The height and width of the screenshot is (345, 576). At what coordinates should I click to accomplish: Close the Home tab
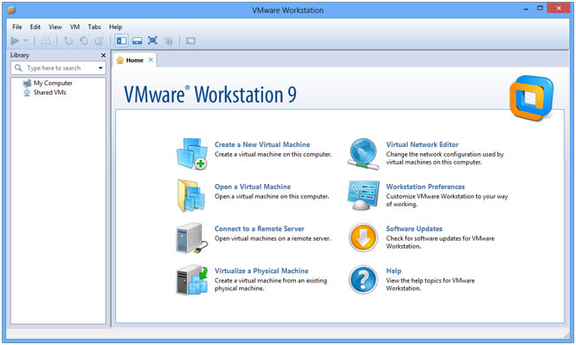coord(151,60)
